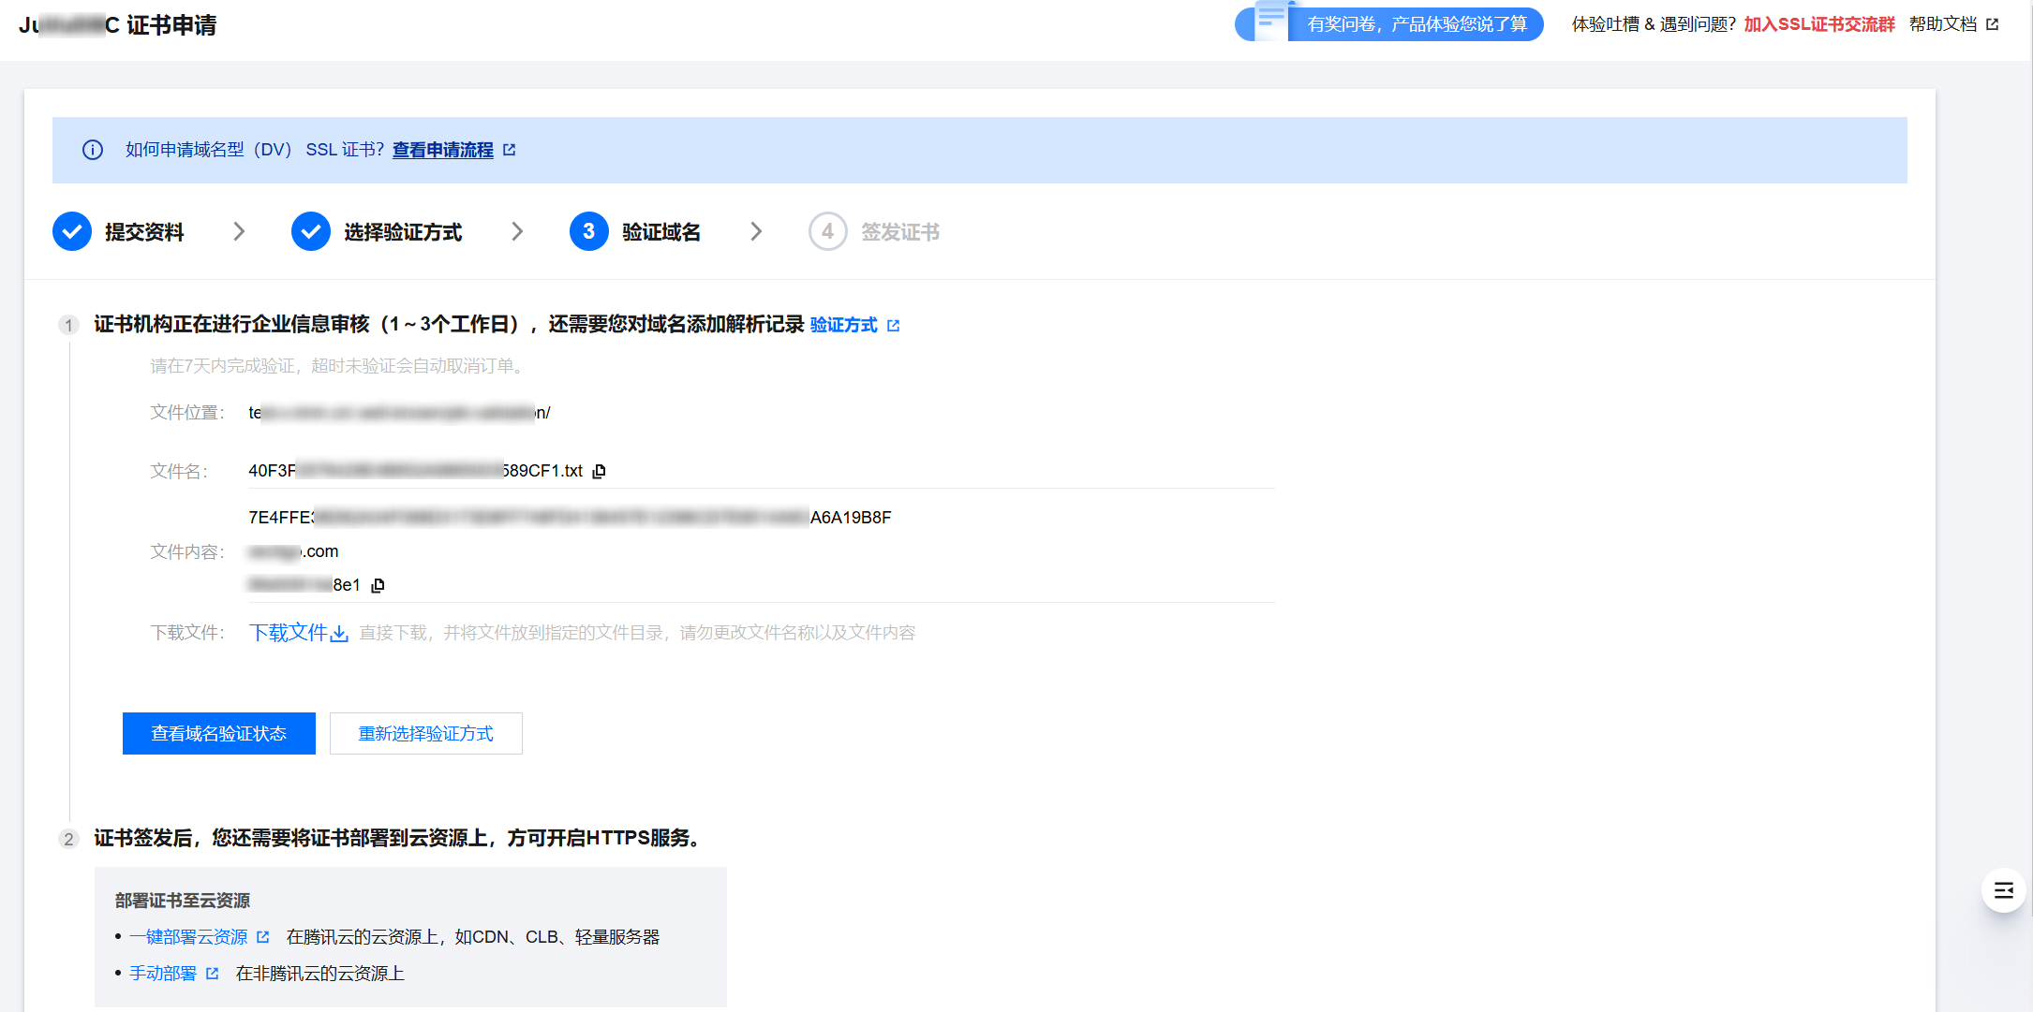Copy the file content with copy icon

pyautogui.click(x=378, y=585)
